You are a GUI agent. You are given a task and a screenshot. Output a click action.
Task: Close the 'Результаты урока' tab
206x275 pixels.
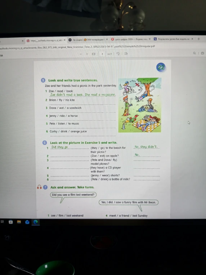(x=192, y=39)
